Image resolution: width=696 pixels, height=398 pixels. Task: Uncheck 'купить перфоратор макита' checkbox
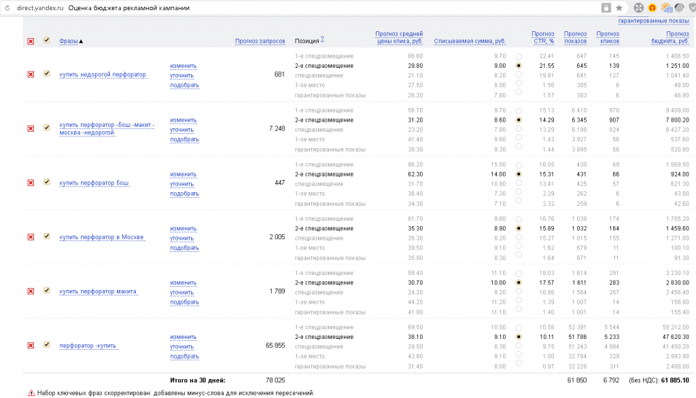[x=47, y=290]
